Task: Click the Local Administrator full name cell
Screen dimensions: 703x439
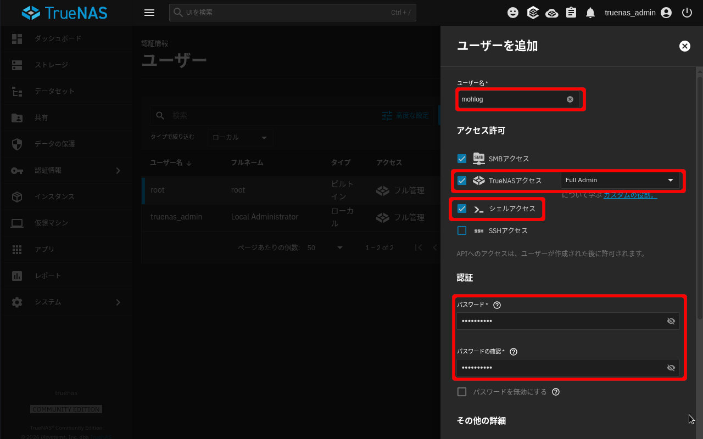Action: [265, 217]
